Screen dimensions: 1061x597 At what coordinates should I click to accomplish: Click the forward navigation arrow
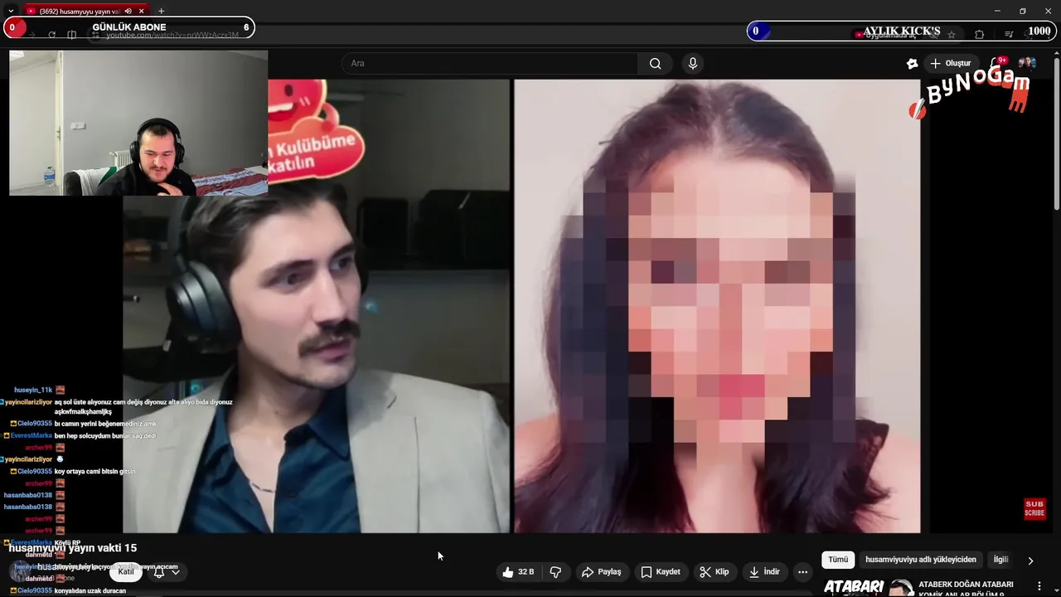pyautogui.click(x=31, y=34)
